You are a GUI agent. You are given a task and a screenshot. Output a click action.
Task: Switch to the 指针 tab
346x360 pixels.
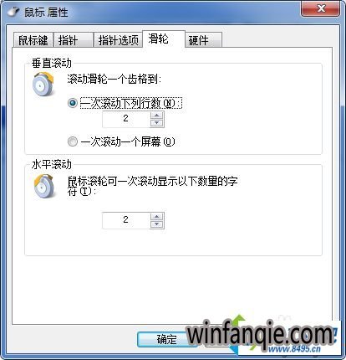point(73,40)
